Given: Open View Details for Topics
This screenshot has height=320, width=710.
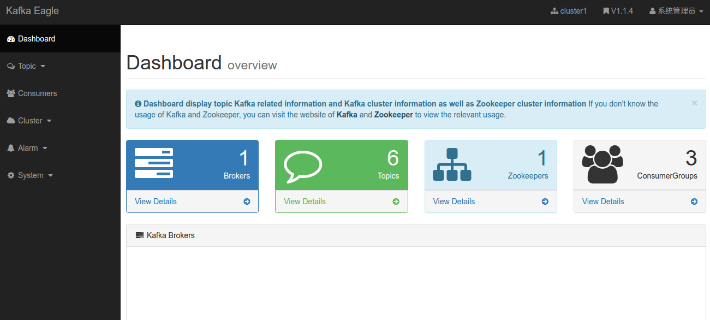Looking at the screenshot, I should 305,202.
